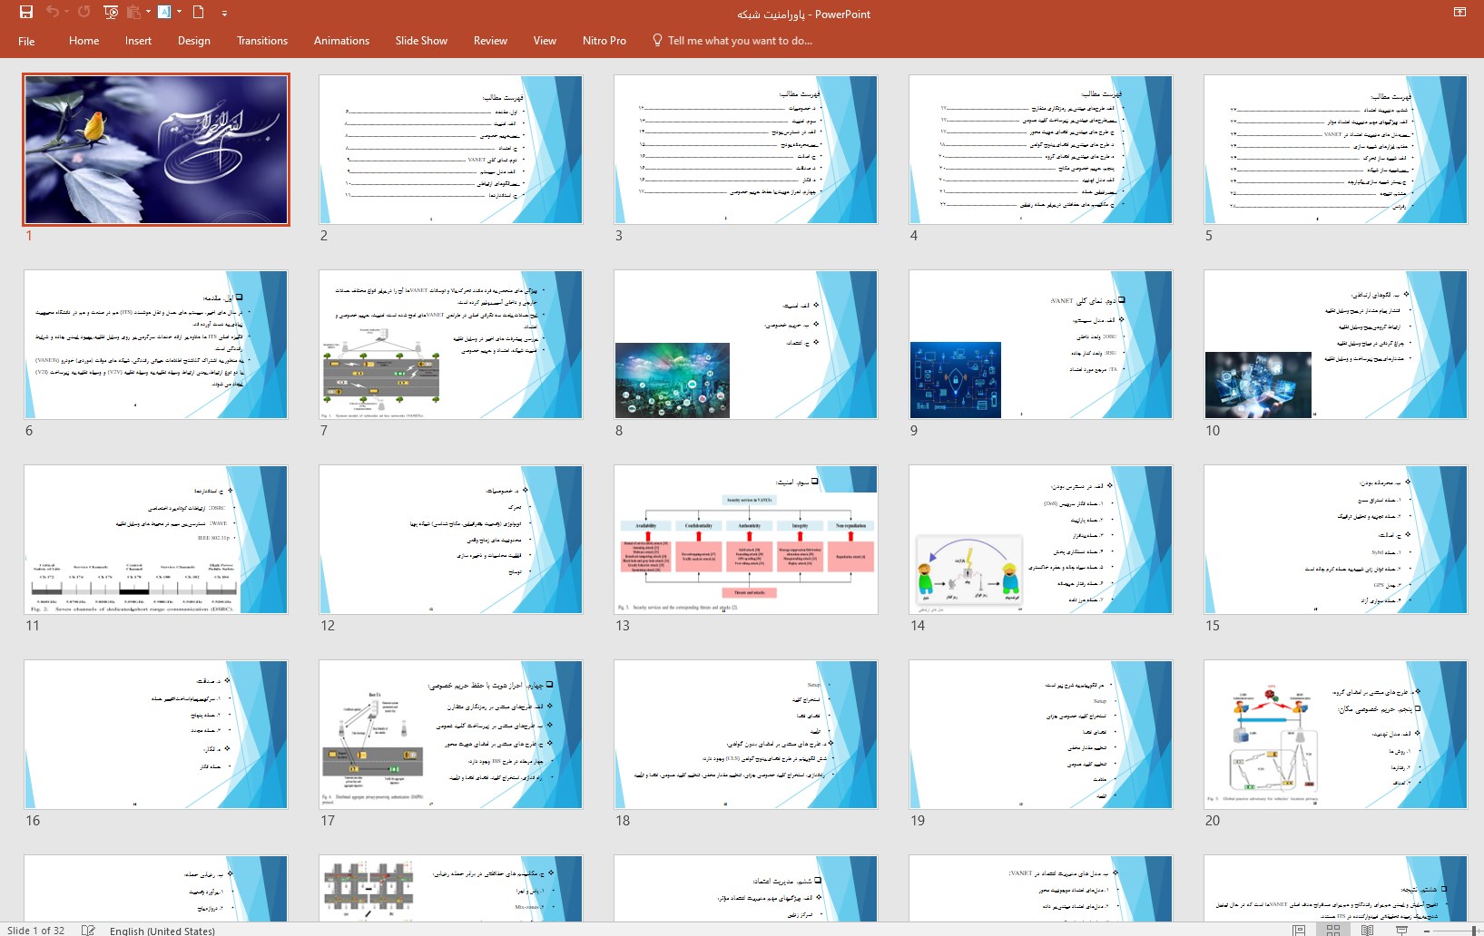This screenshot has width=1484, height=936.
Task: Click the 'Tell me what you want to do' box
Action: [x=739, y=41]
